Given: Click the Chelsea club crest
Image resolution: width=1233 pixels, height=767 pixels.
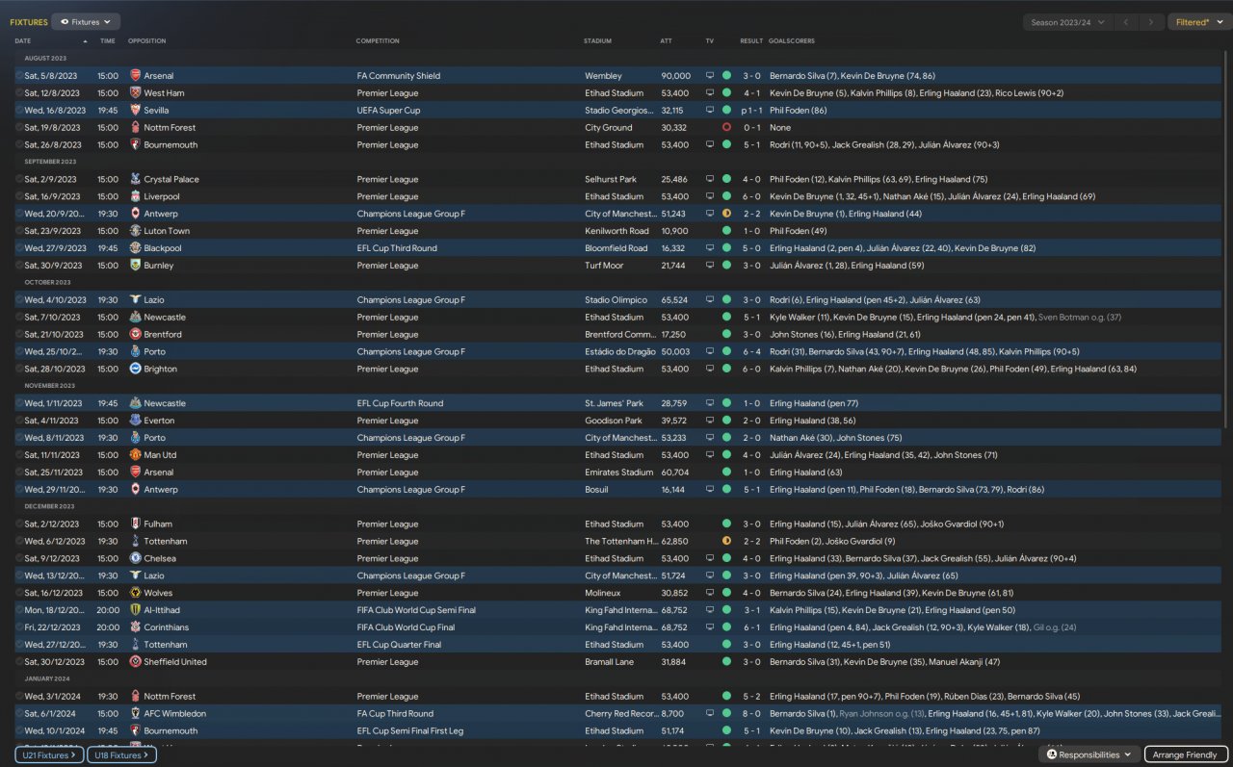Looking at the screenshot, I should tap(135, 559).
